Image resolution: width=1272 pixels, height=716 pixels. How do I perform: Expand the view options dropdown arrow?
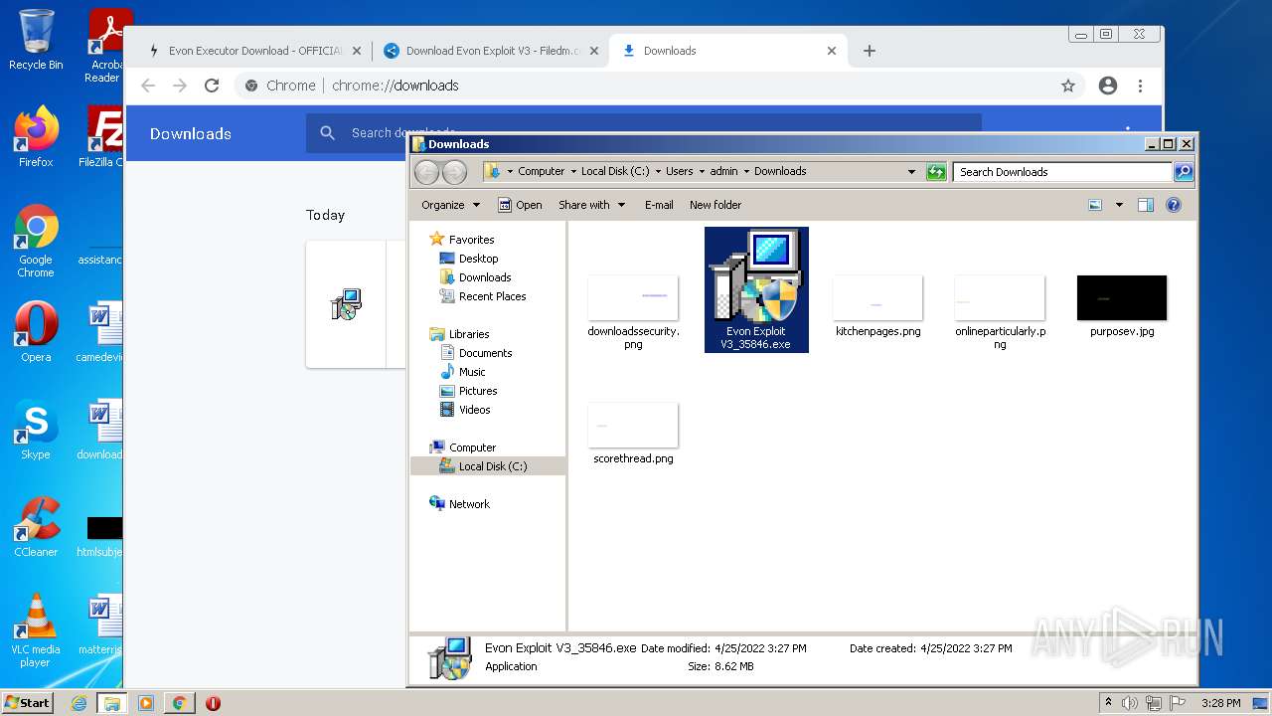point(1119,205)
